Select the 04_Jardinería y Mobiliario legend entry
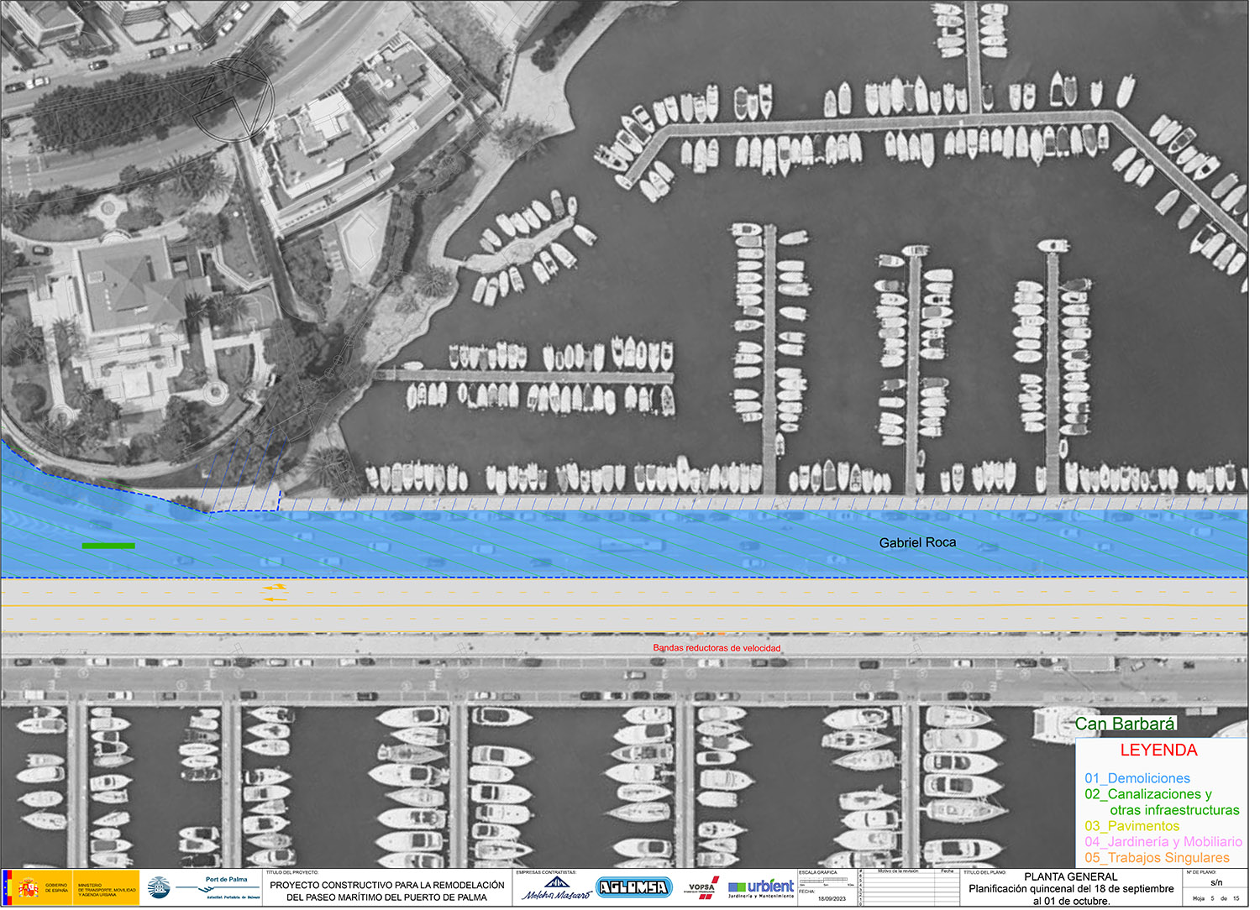Viewport: 1260px width, 910px height. coord(1163,841)
